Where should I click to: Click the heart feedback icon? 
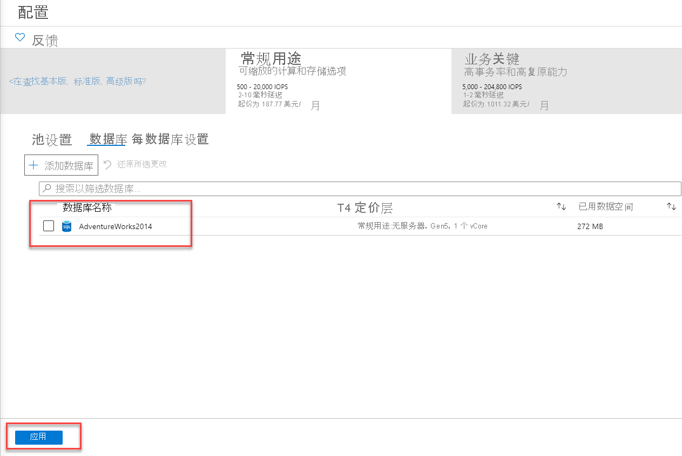click(x=20, y=37)
